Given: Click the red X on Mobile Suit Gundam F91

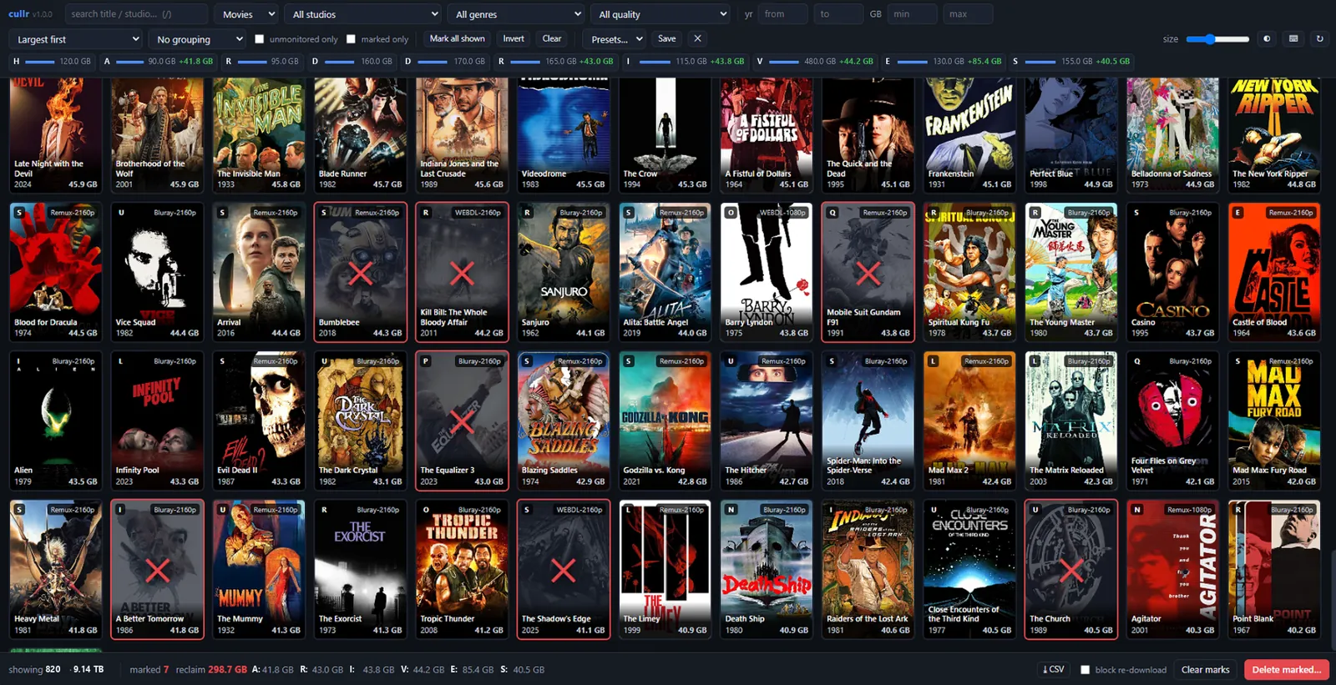Looking at the screenshot, I should 868,273.
